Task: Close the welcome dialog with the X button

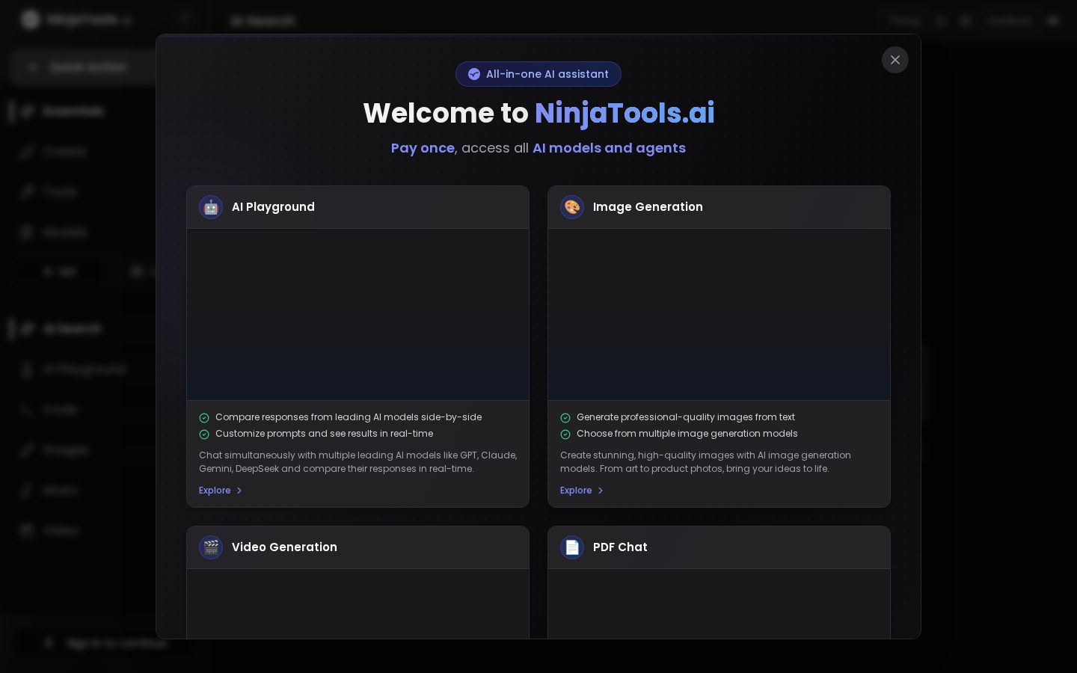Action: pyautogui.click(x=895, y=60)
